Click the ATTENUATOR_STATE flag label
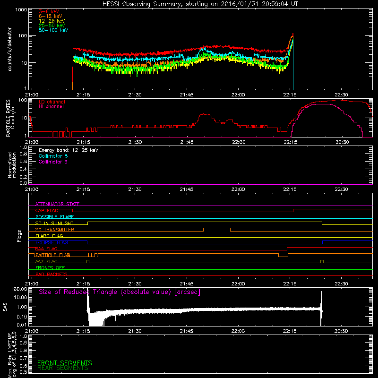378x378 pixels. [57, 204]
